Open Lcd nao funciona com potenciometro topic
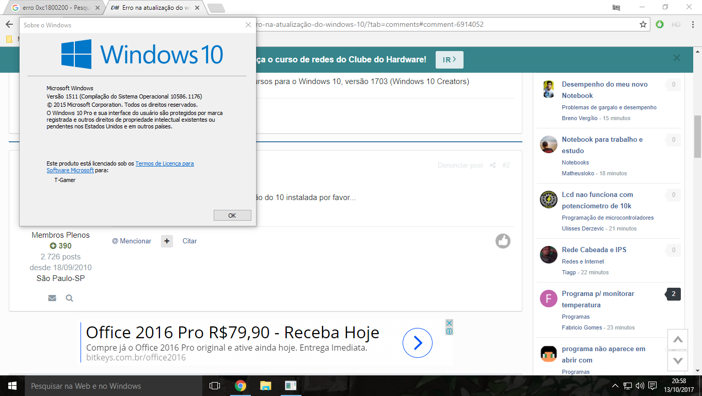702x396 pixels. click(597, 200)
